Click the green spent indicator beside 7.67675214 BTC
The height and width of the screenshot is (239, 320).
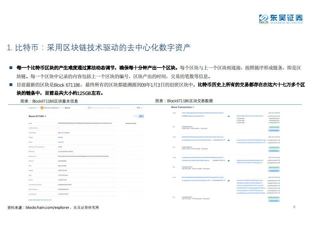coord(279,116)
